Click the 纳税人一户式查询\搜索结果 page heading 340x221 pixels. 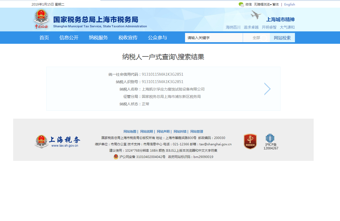pos(163,57)
